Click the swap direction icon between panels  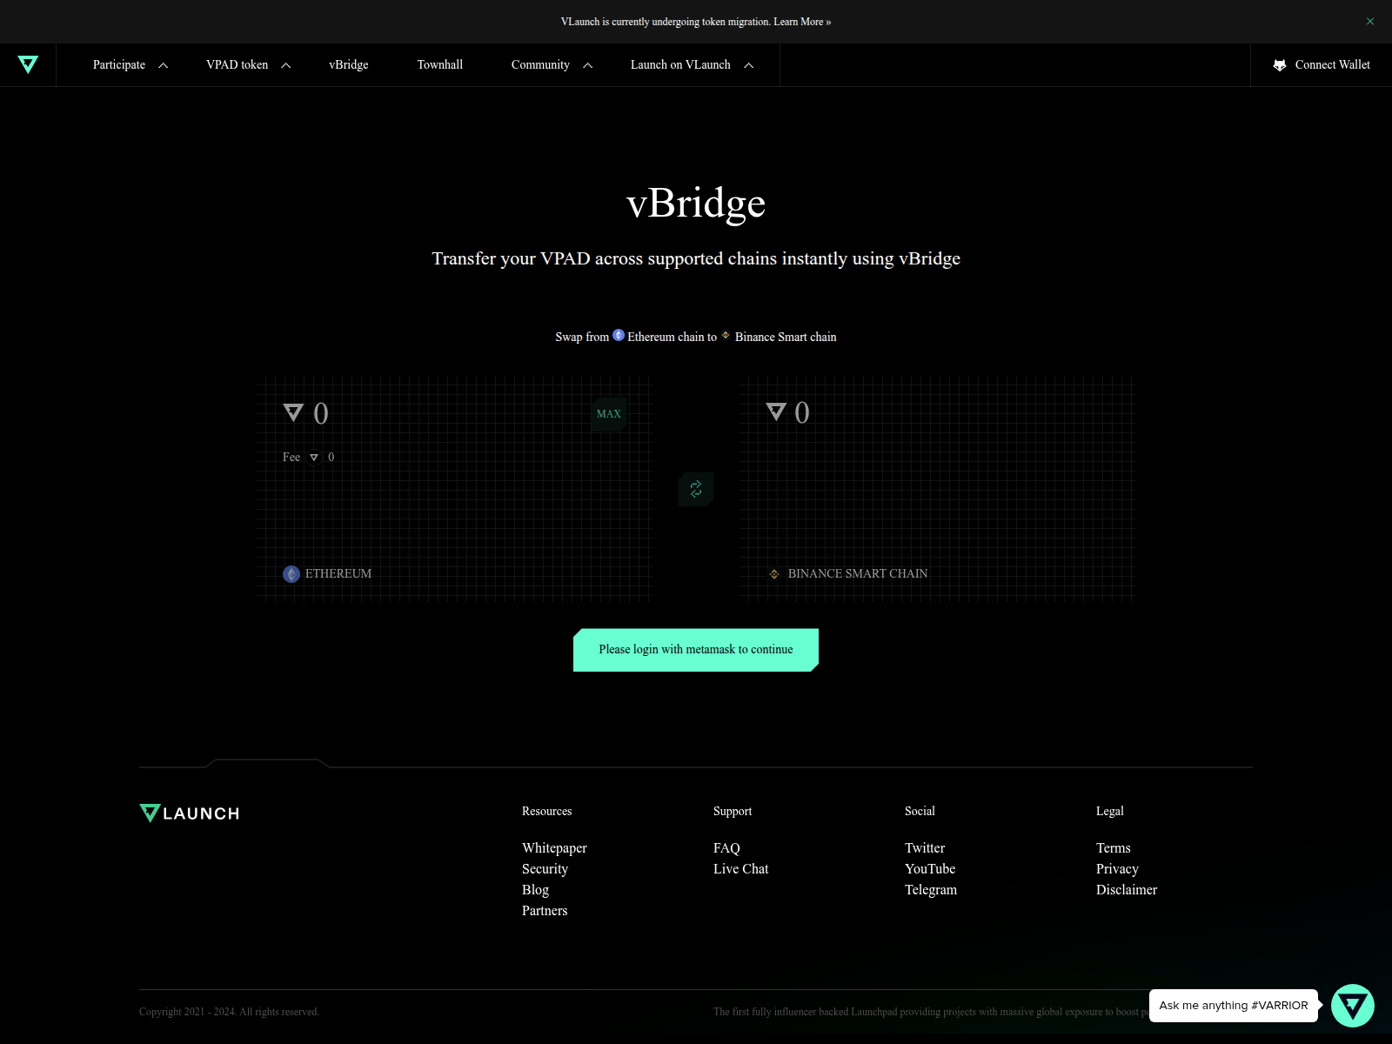[x=696, y=489]
